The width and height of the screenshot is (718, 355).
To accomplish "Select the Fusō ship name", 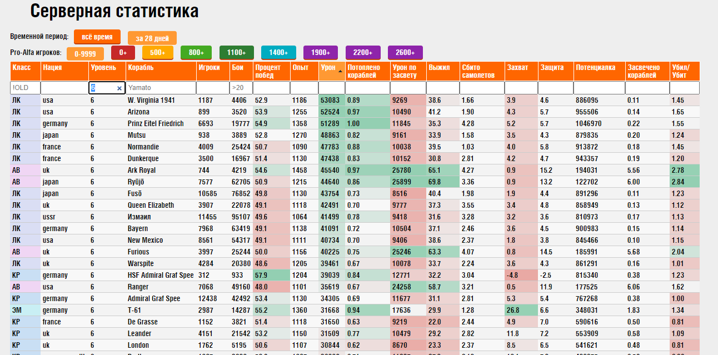I will point(136,193).
